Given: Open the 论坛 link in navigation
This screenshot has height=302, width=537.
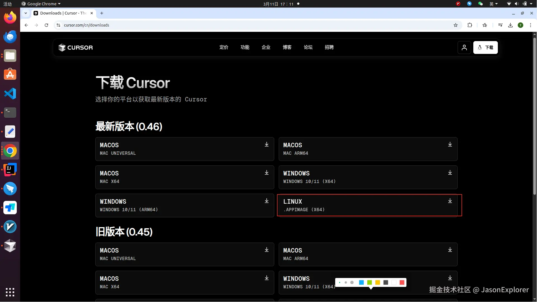Looking at the screenshot, I should [308, 47].
